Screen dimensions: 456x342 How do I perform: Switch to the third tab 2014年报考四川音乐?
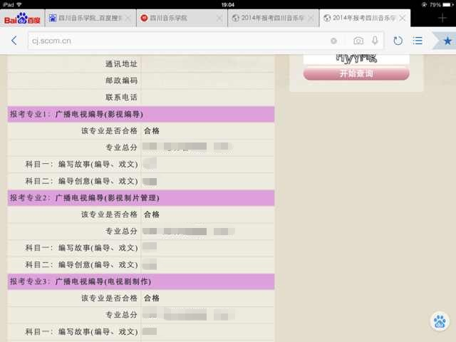coord(273,18)
